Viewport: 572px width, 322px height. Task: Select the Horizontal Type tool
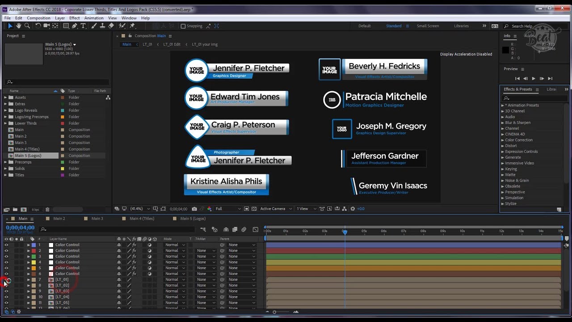83,26
